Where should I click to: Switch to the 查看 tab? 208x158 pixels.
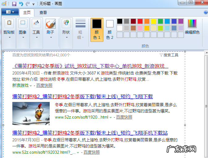[x=43, y=12]
